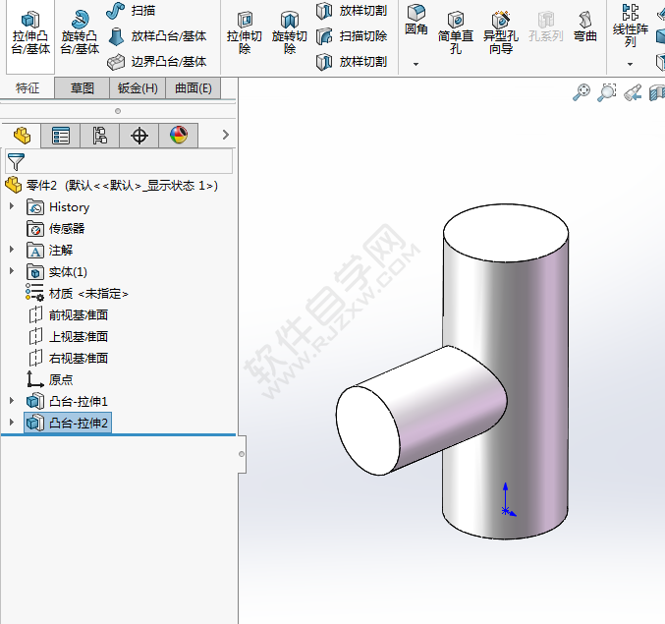Expand the 实体(1) solid bodies folder

[x=12, y=271]
